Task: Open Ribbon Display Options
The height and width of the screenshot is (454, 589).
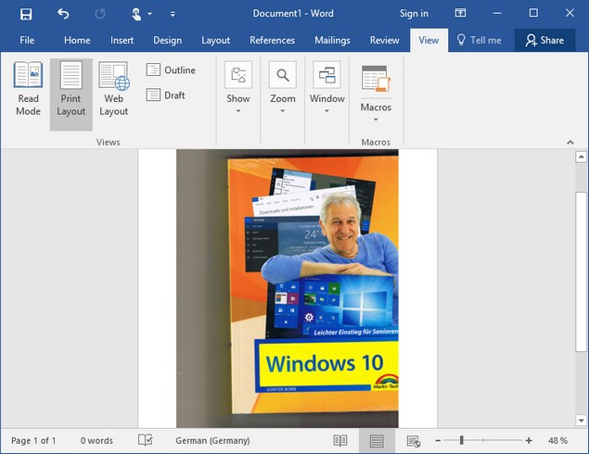Action: [x=460, y=13]
